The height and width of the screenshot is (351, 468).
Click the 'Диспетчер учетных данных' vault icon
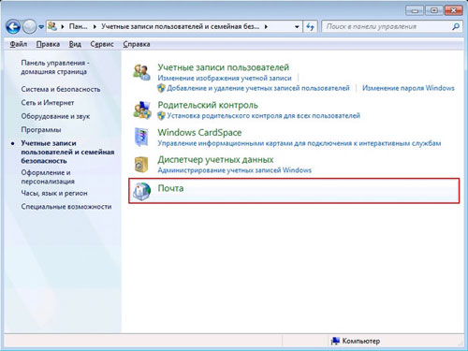click(141, 165)
